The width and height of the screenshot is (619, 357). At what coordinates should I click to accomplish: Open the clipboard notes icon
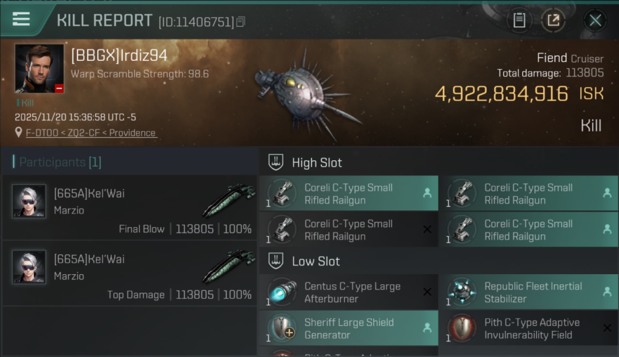[x=519, y=20]
